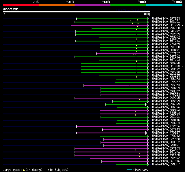Click the orange ~40% identity legend segment
The width and height of the screenshot is (185, 172).
(57, 5)
